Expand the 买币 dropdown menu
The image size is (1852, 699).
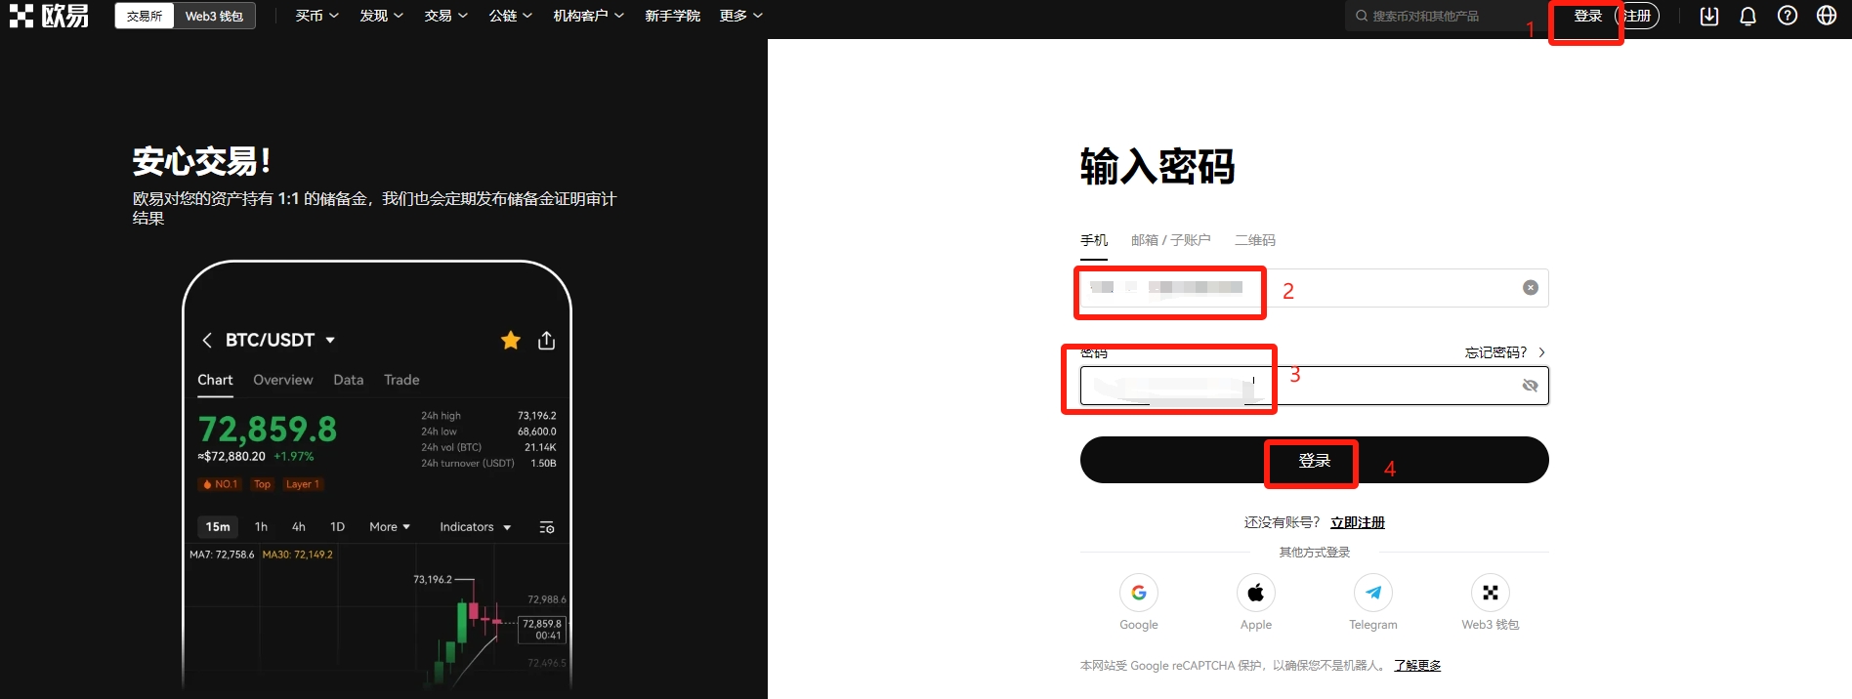click(x=316, y=16)
